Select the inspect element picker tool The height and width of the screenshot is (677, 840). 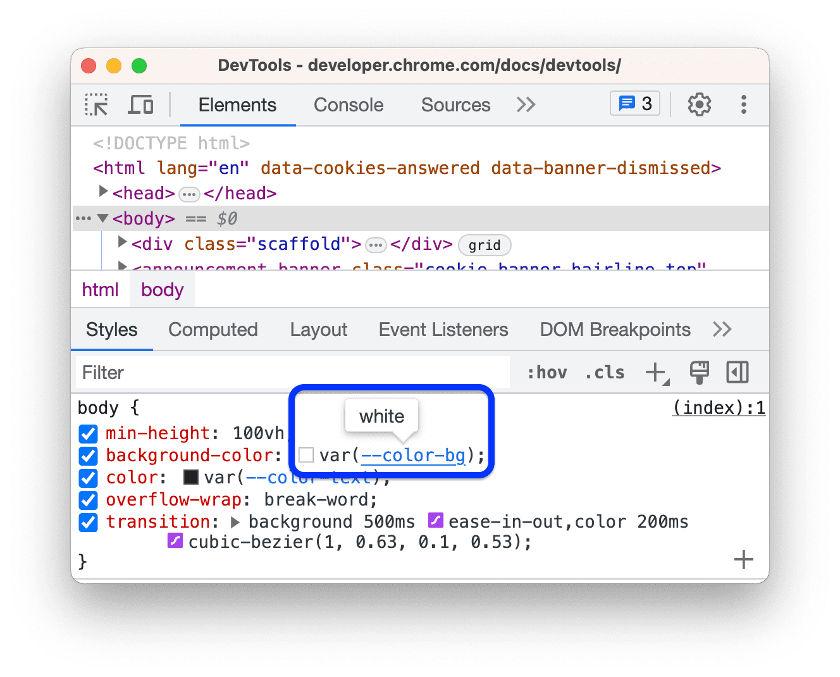pos(96,104)
